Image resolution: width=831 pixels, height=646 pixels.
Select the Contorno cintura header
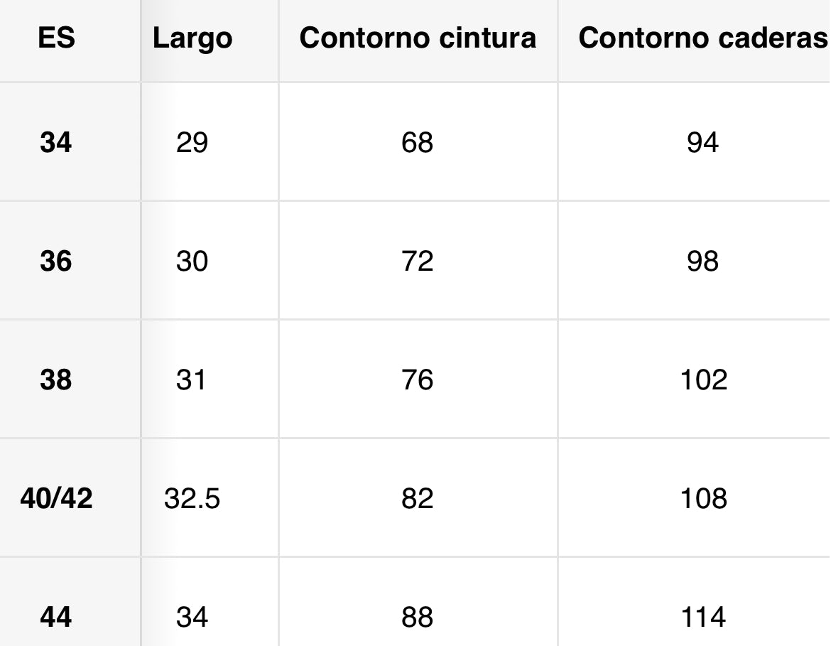coord(418,38)
